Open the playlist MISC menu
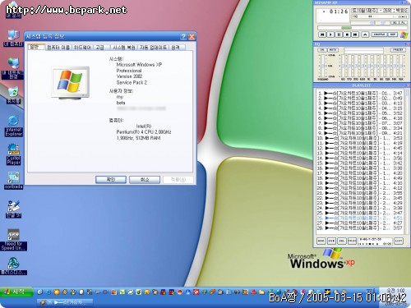 tap(352, 241)
